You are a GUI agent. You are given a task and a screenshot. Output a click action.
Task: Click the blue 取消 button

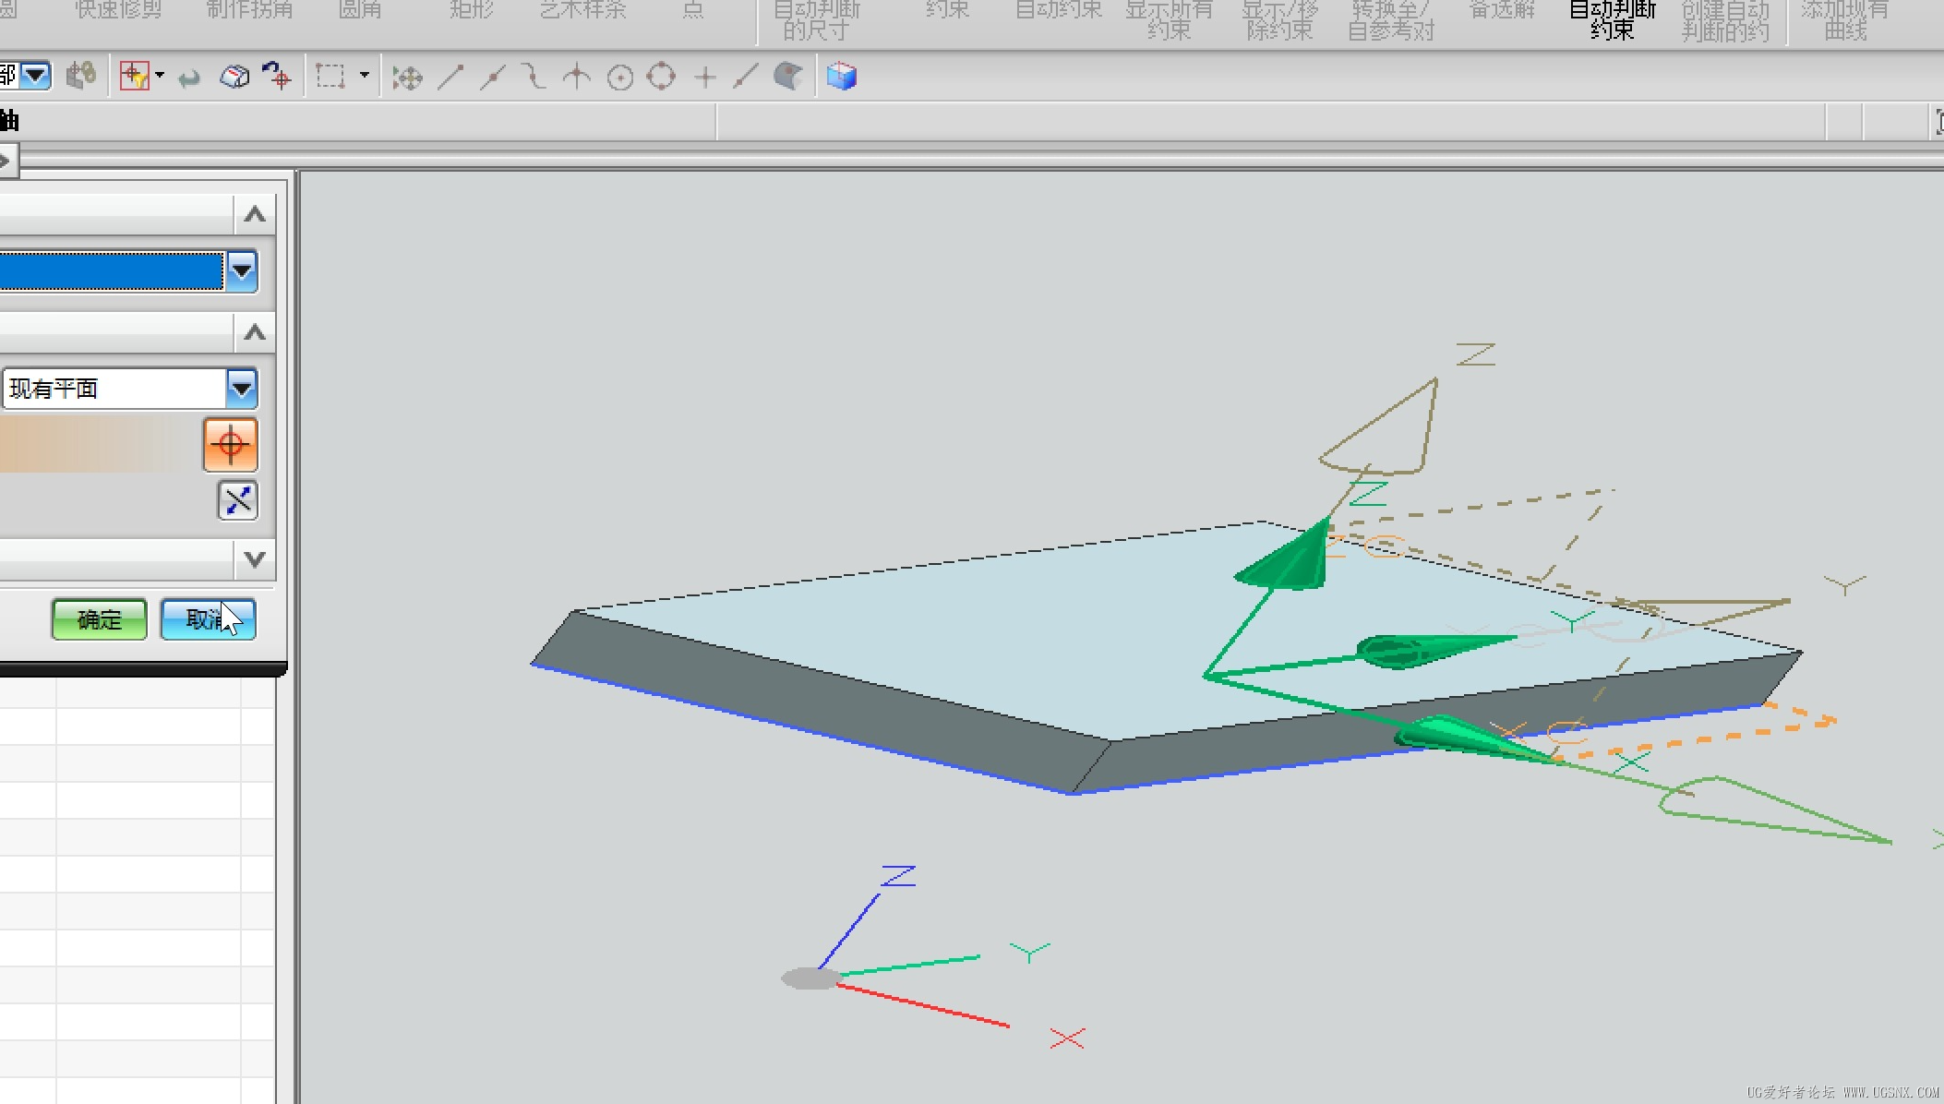click(x=209, y=619)
